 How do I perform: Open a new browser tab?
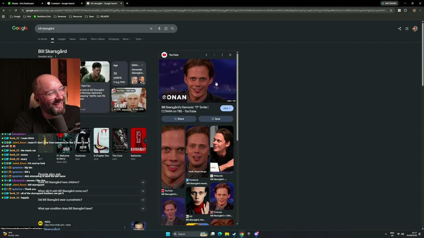pos(127,3)
